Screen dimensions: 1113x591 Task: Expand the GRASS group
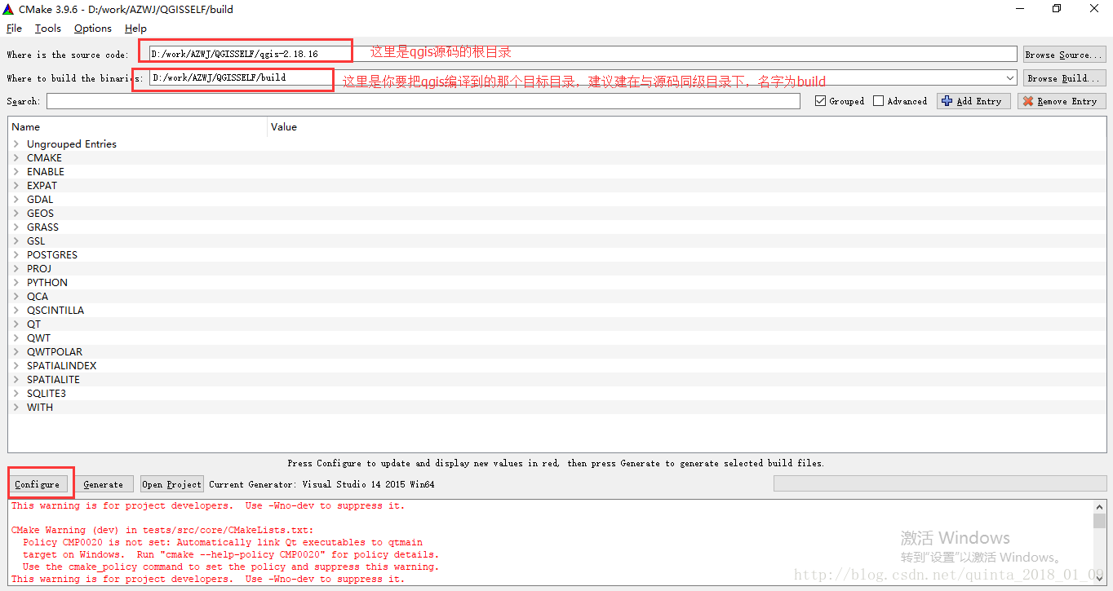pos(16,227)
